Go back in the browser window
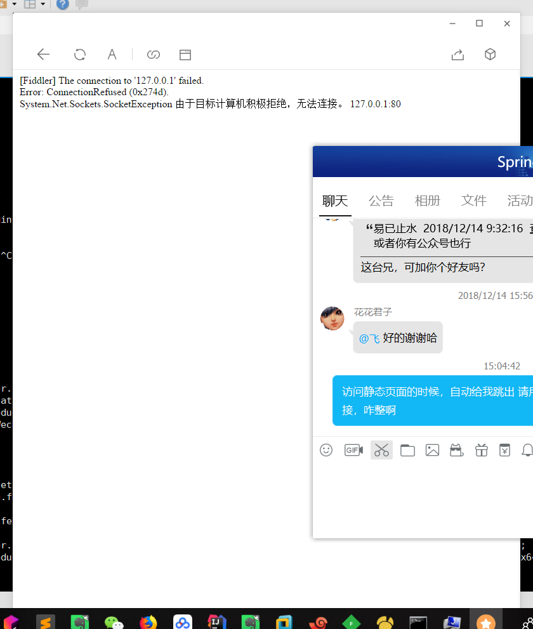Viewport: 533px width, 629px height. click(x=43, y=54)
